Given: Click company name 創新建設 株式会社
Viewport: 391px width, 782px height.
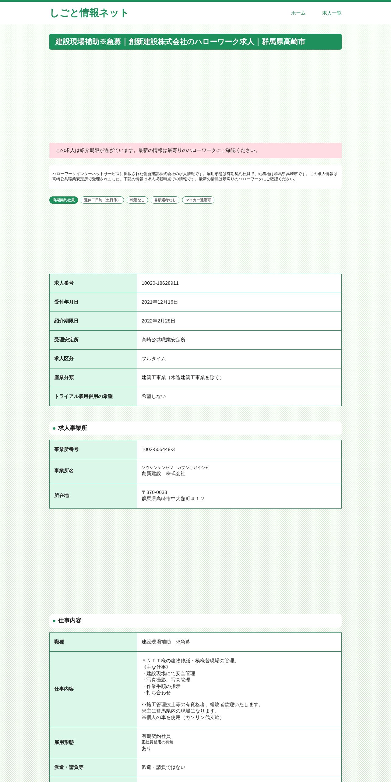Looking at the screenshot, I should click(164, 474).
